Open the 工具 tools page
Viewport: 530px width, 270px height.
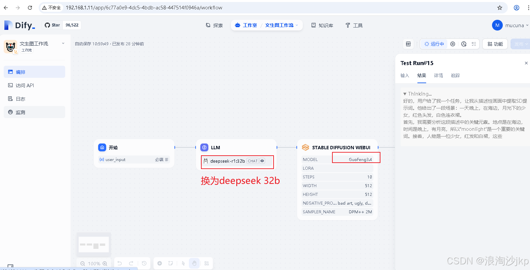tap(354, 25)
